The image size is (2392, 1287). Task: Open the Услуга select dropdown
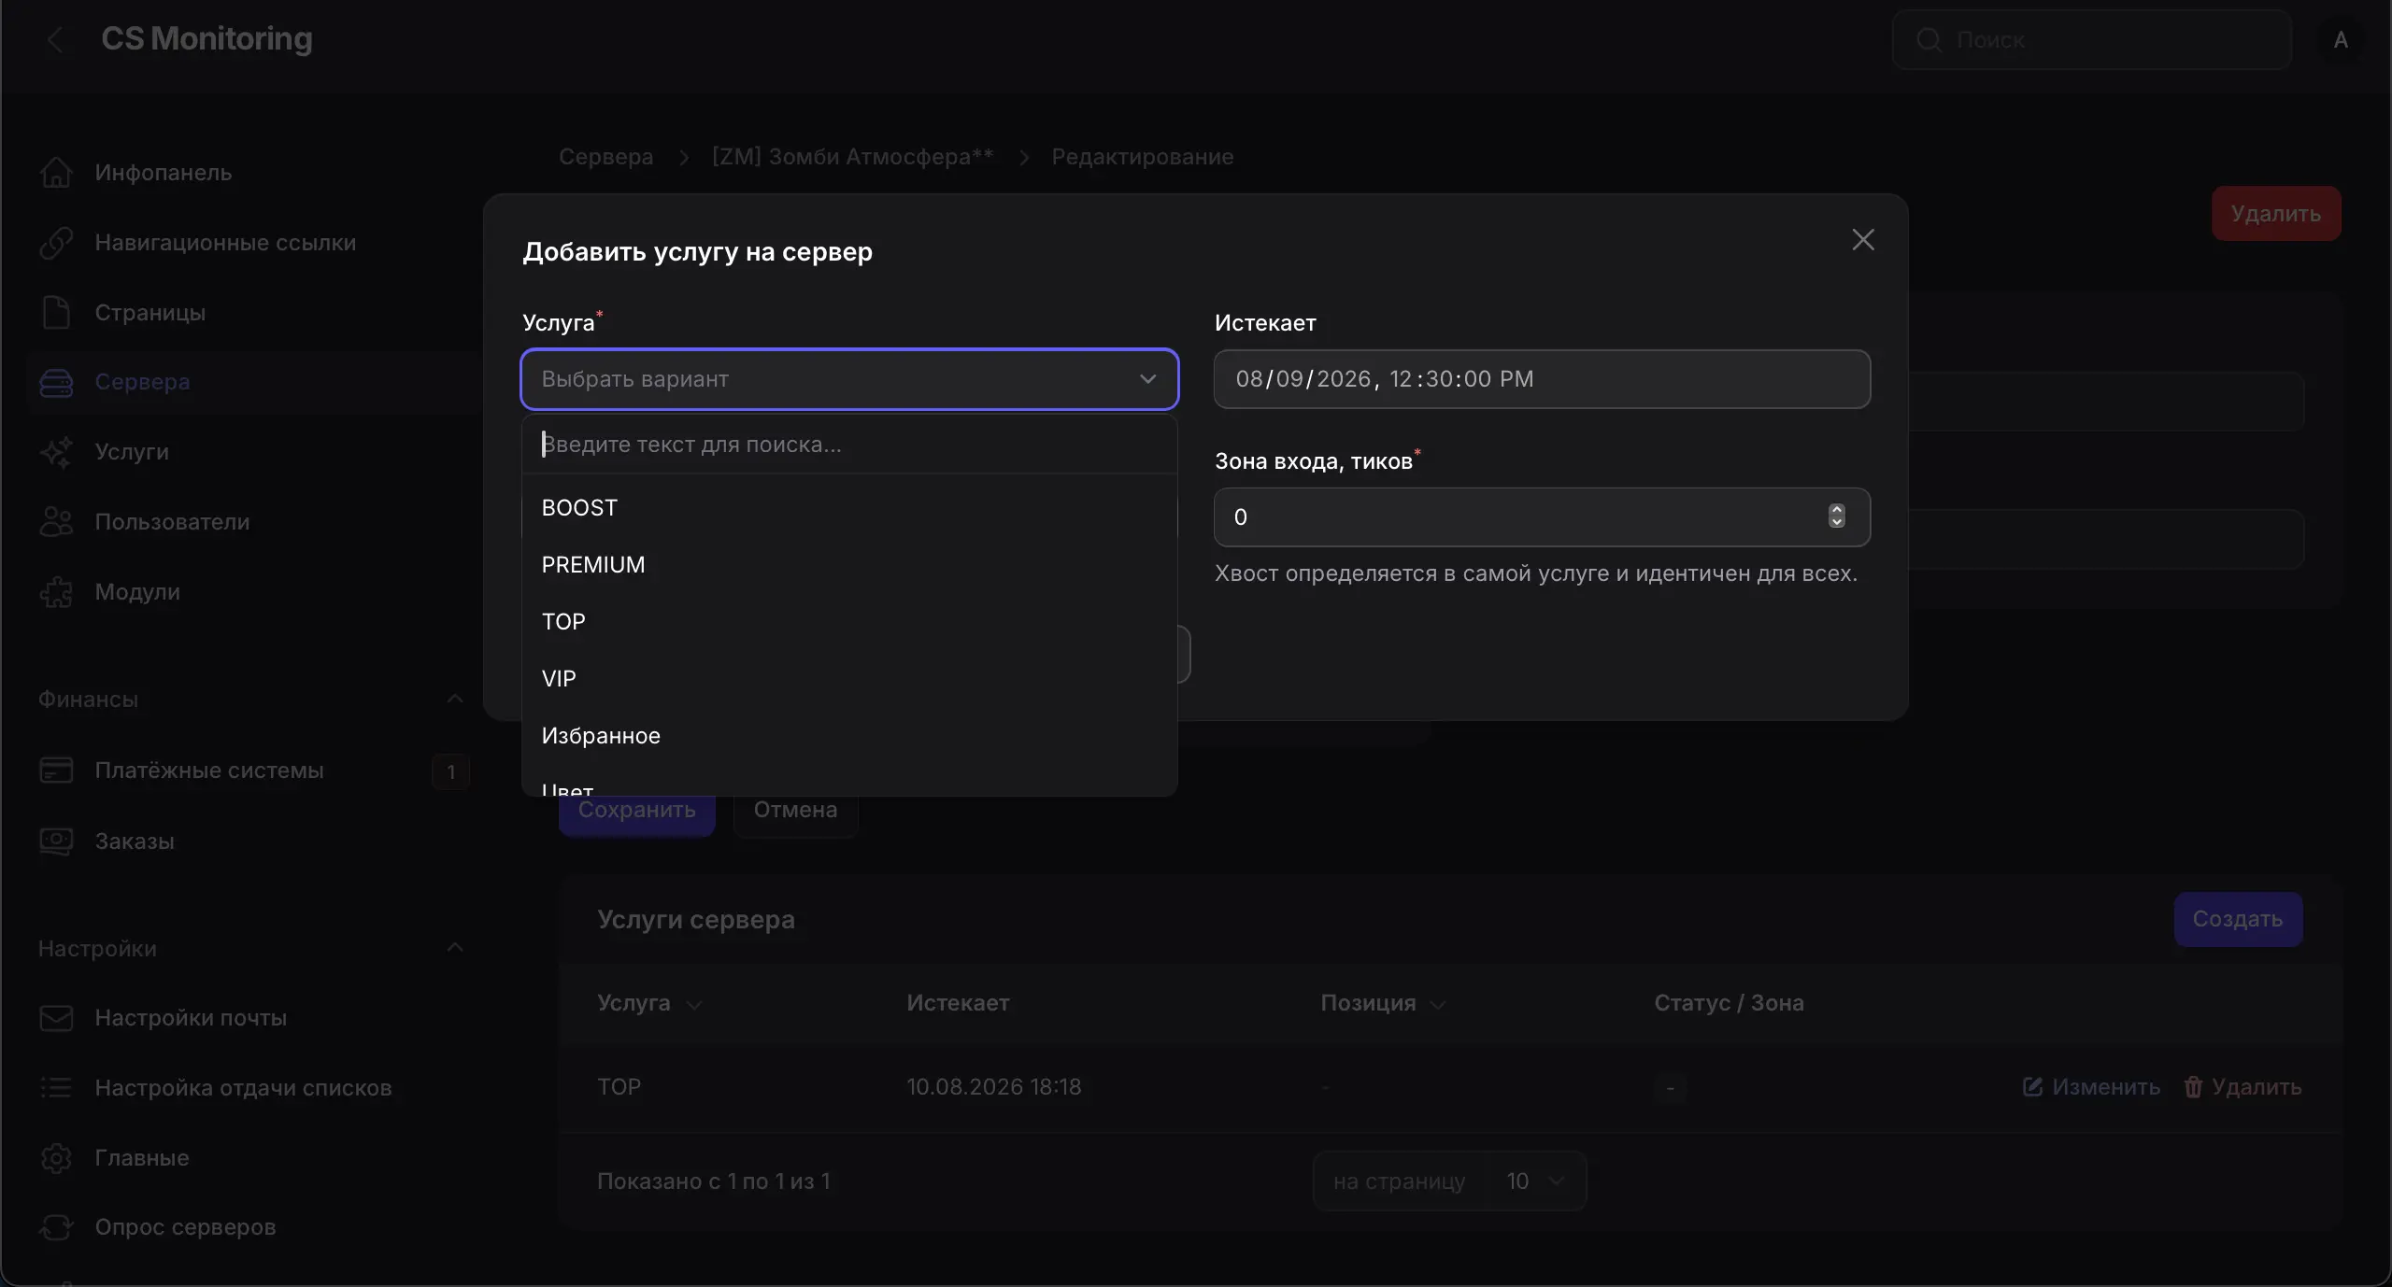849,379
